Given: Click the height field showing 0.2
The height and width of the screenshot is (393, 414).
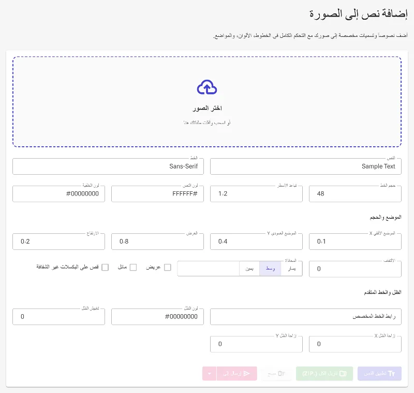Looking at the screenshot, I should coord(58,242).
